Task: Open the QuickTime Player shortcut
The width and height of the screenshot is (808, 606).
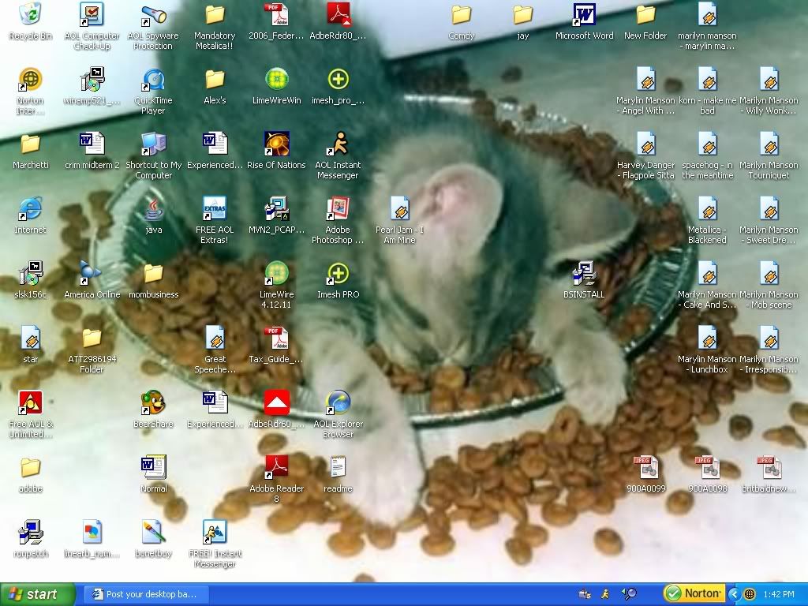Action: tap(153, 80)
